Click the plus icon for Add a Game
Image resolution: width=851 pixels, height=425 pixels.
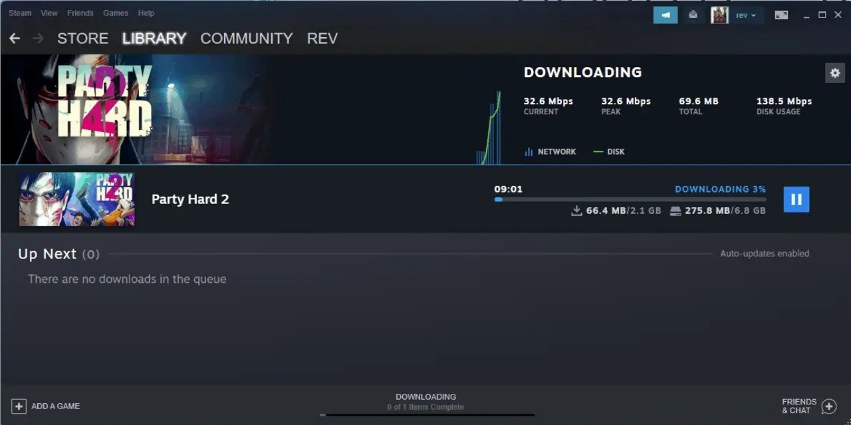[19, 406]
